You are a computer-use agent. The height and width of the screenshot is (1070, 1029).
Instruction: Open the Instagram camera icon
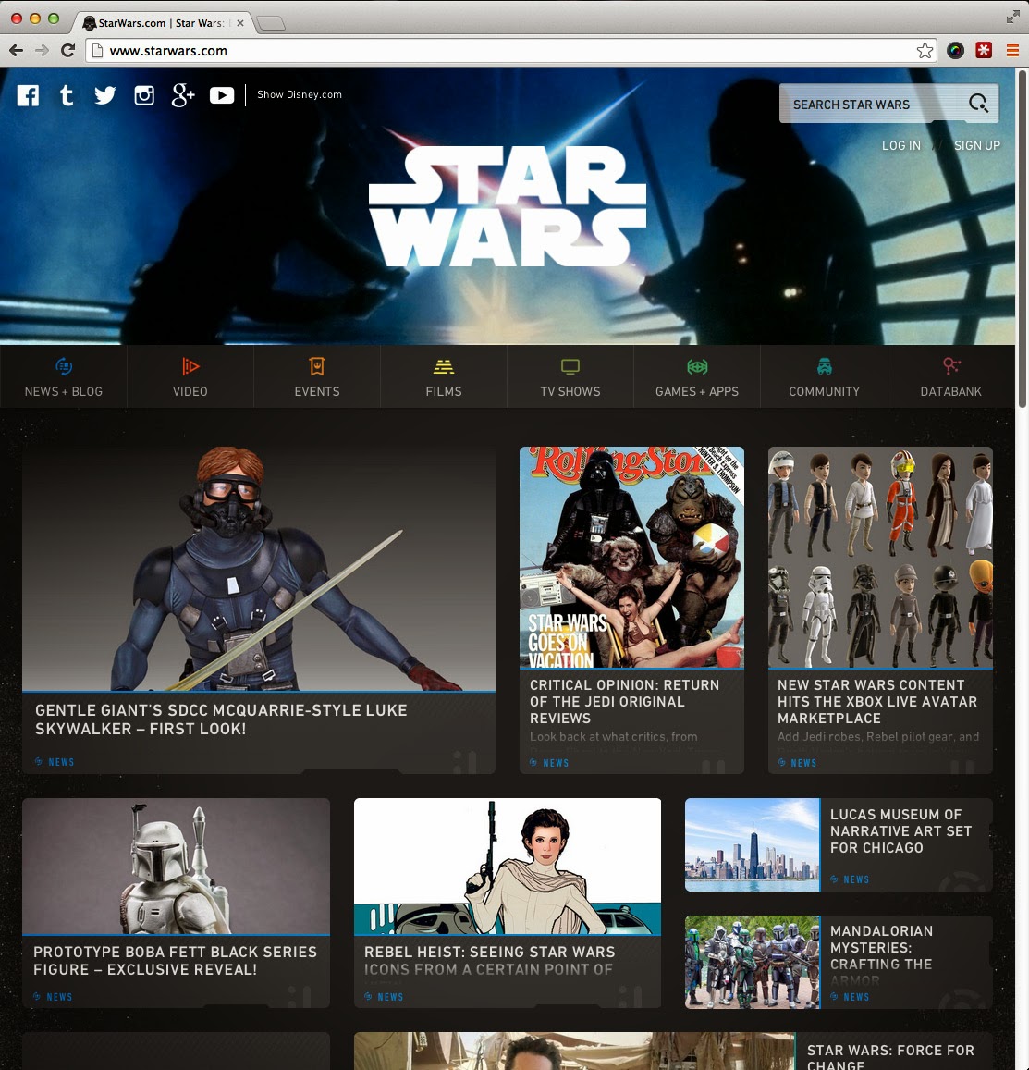(144, 95)
